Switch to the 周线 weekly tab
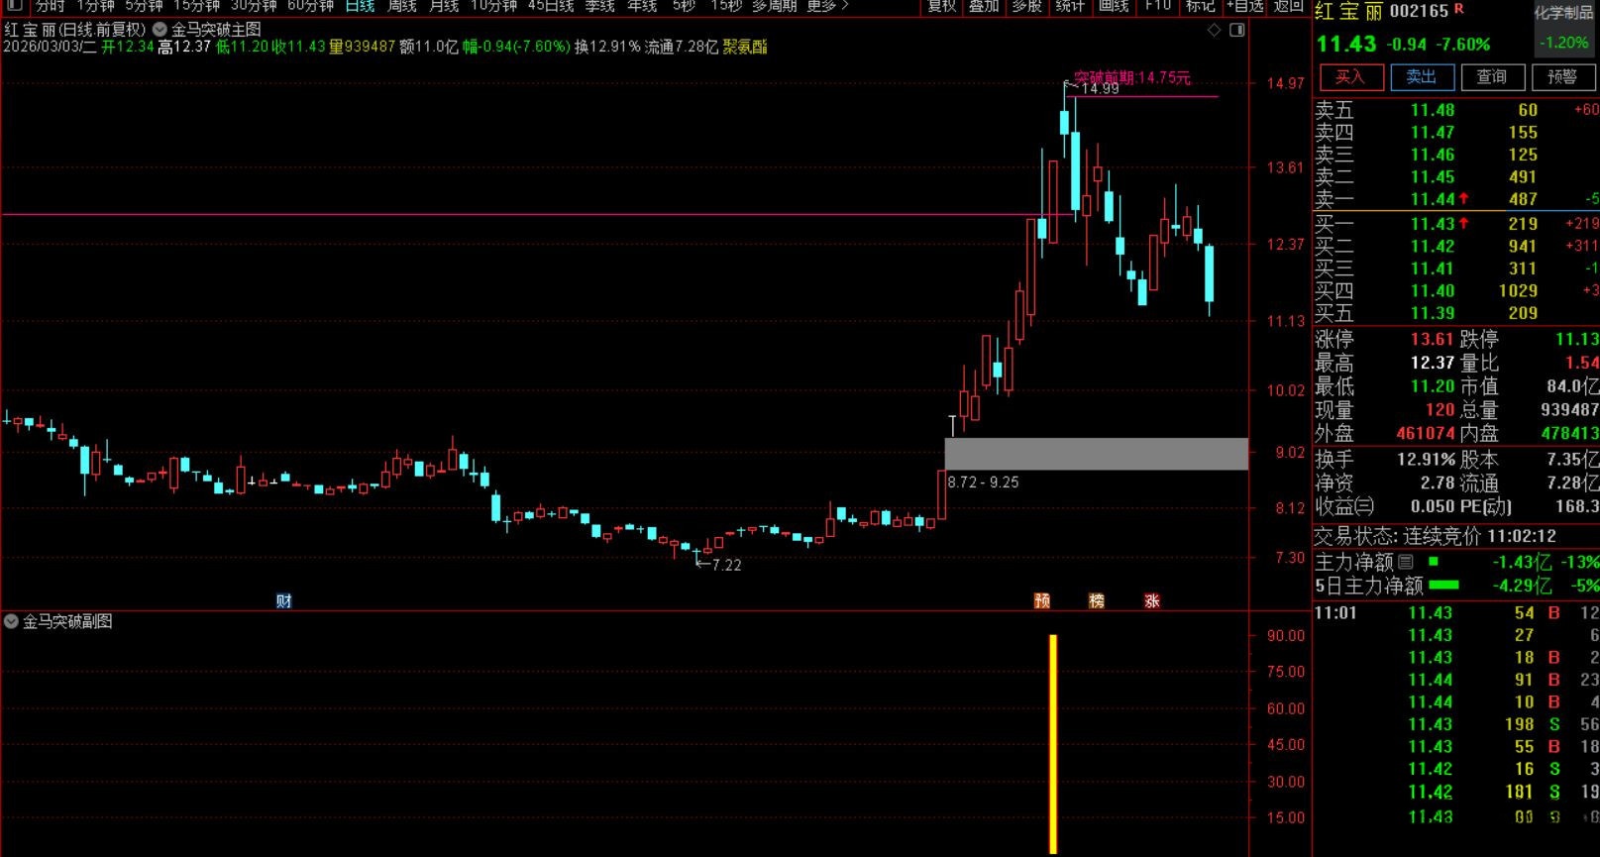This screenshot has width=1600, height=857. click(x=402, y=6)
